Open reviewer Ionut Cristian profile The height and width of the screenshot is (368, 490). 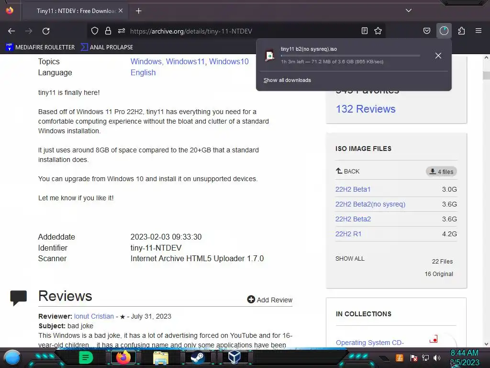tap(94, 316)
